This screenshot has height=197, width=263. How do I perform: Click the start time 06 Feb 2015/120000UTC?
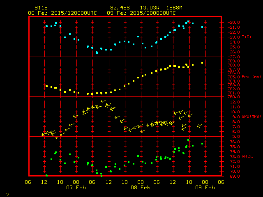(x=62, y=13)
